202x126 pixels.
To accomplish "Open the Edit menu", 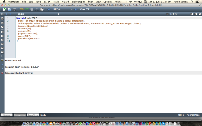I will click(31, 2).
